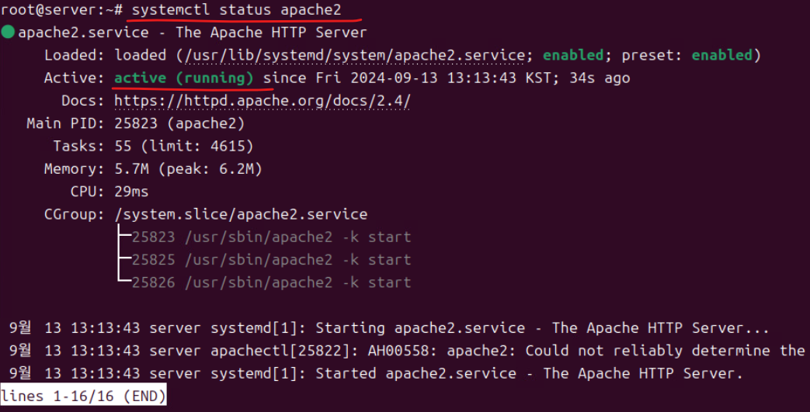The width and height of the screenshot is (810, 412).
Task: Click the 'since Fri 2024-09-13 13:13:43 KST' timestamp
Action: click(407, 78)
